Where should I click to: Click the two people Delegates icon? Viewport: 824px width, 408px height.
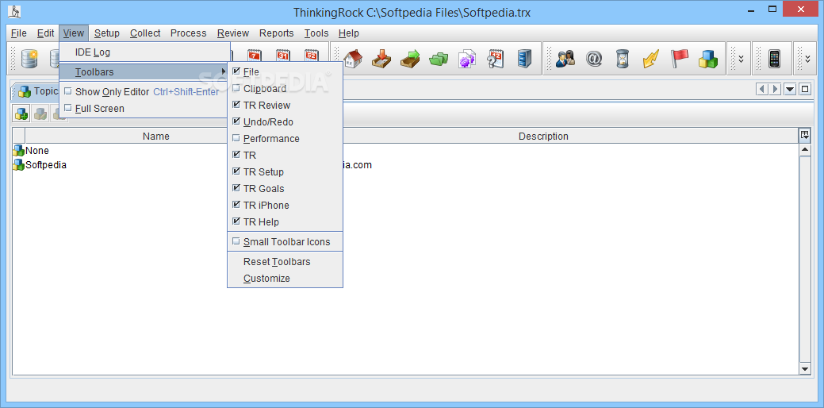tap(565, 59)
